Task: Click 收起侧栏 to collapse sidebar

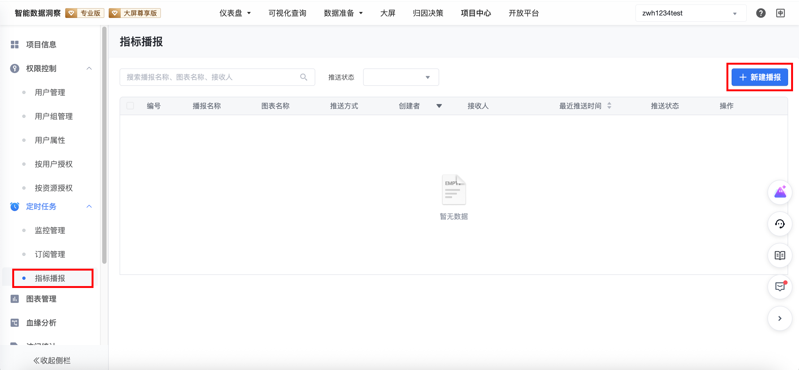Action: click(52, 360)
